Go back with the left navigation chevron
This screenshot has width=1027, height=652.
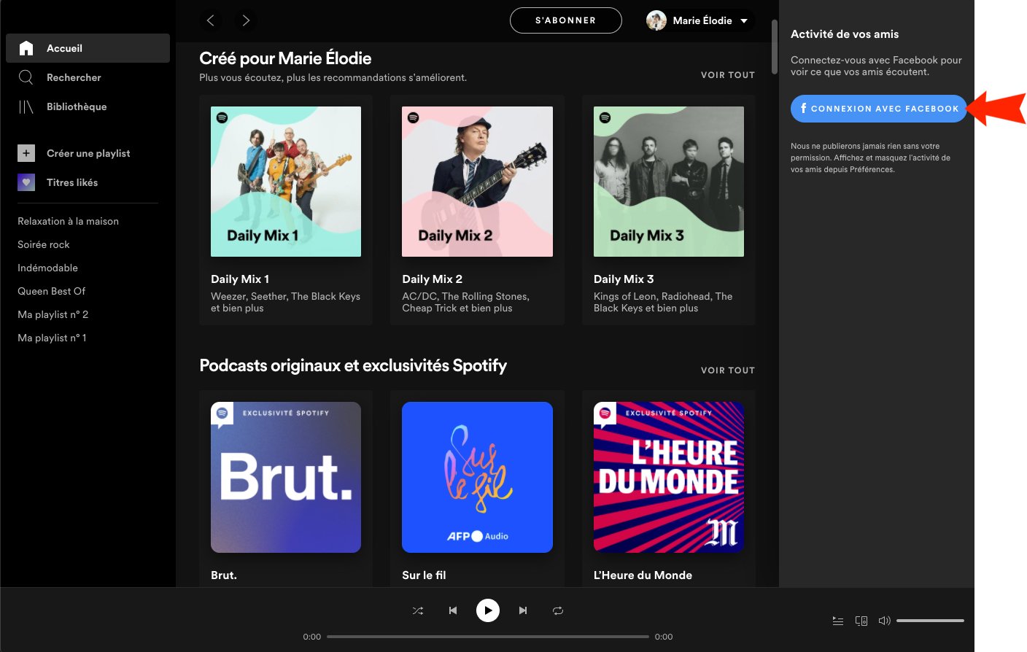click(x=211, y=20)
